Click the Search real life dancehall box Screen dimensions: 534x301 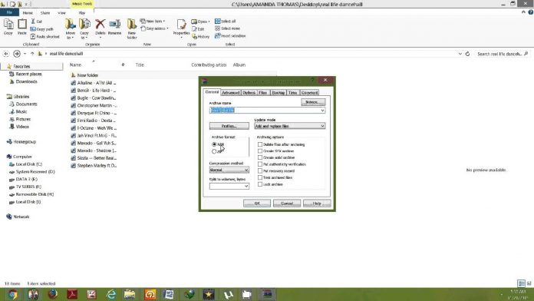tap(502, 54)
